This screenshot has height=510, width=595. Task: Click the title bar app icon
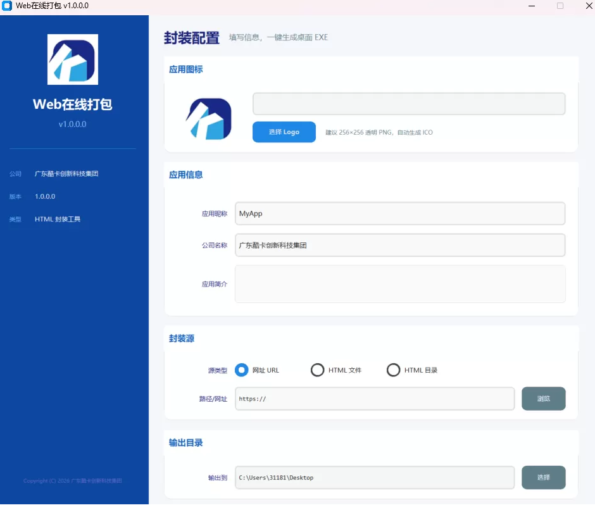pos(7,6)
